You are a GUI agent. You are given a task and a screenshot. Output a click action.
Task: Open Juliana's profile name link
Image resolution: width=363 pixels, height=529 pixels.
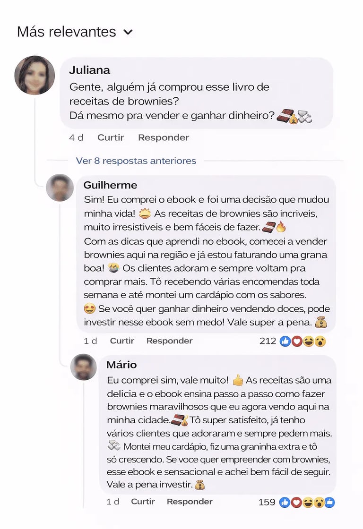pyautogui.click(x=89, y=70)
